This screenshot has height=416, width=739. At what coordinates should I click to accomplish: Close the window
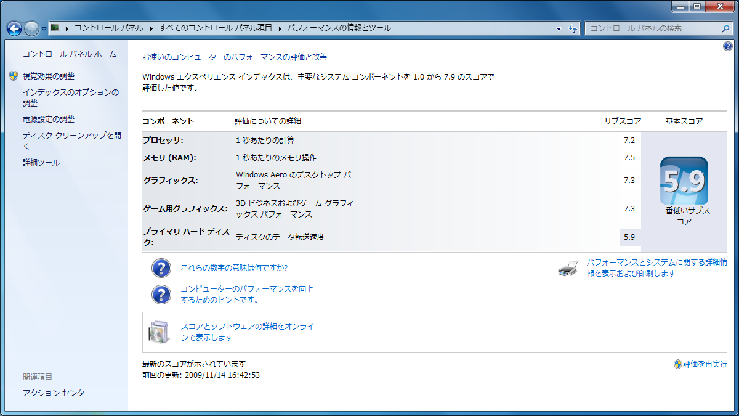click(x=720, y=6)
